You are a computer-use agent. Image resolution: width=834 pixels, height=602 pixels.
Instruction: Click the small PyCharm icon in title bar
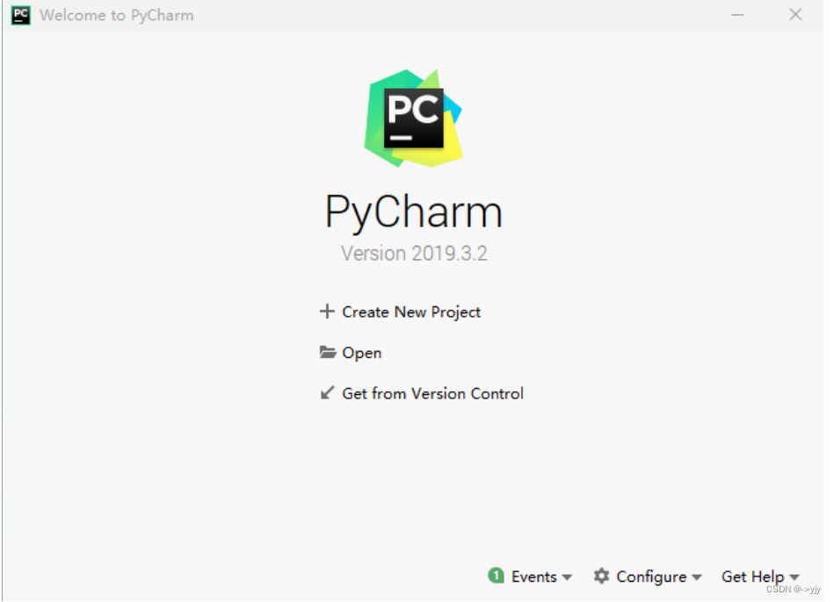(x=21, y=15)
